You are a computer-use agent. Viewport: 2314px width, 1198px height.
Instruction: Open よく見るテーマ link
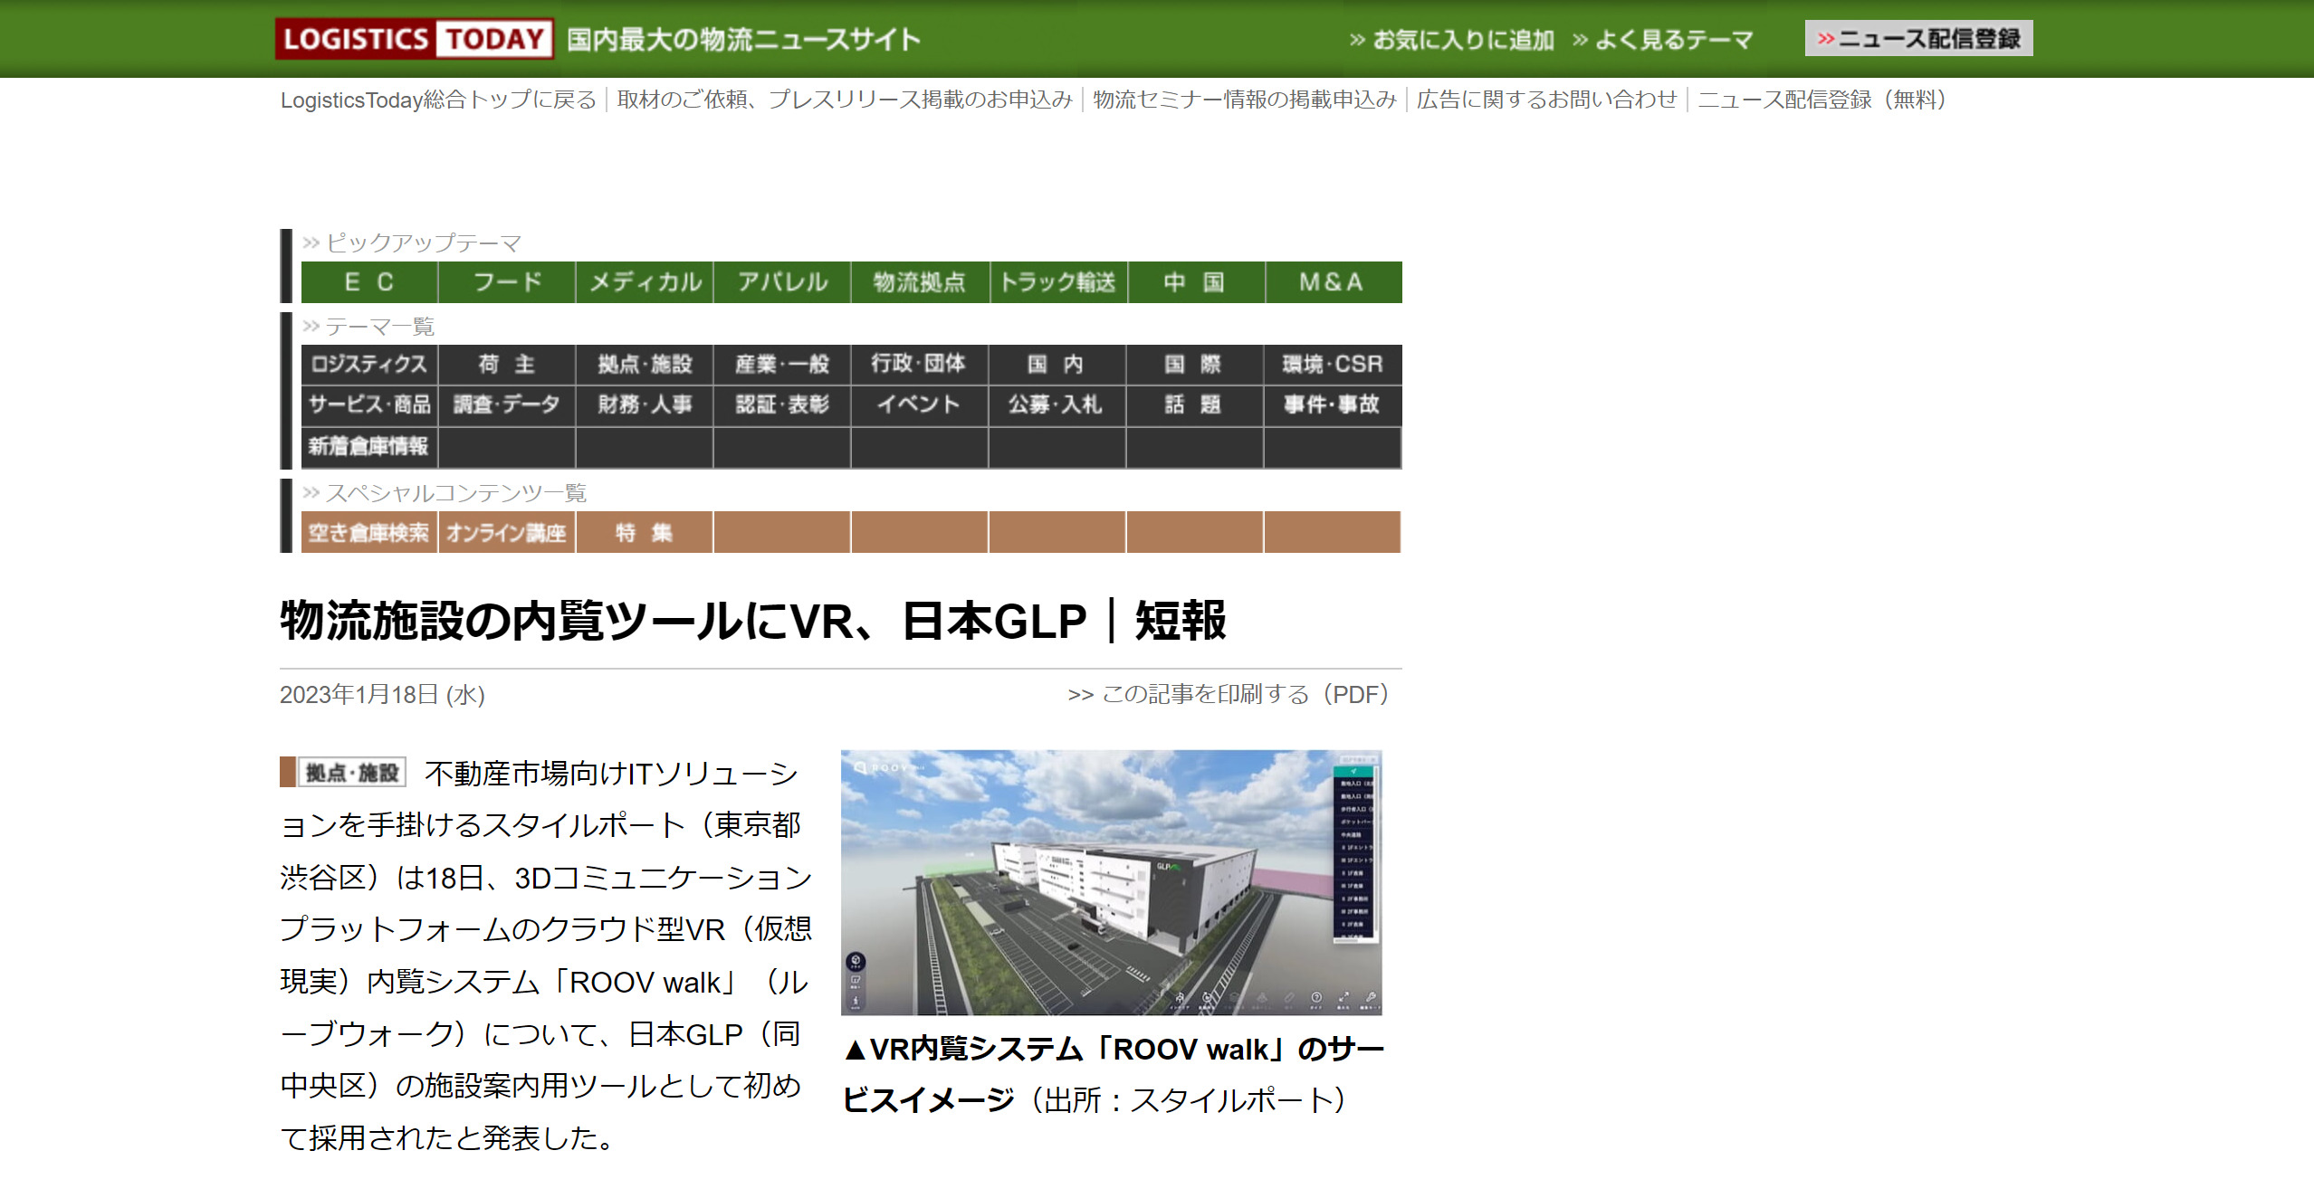click(1664, 40)
